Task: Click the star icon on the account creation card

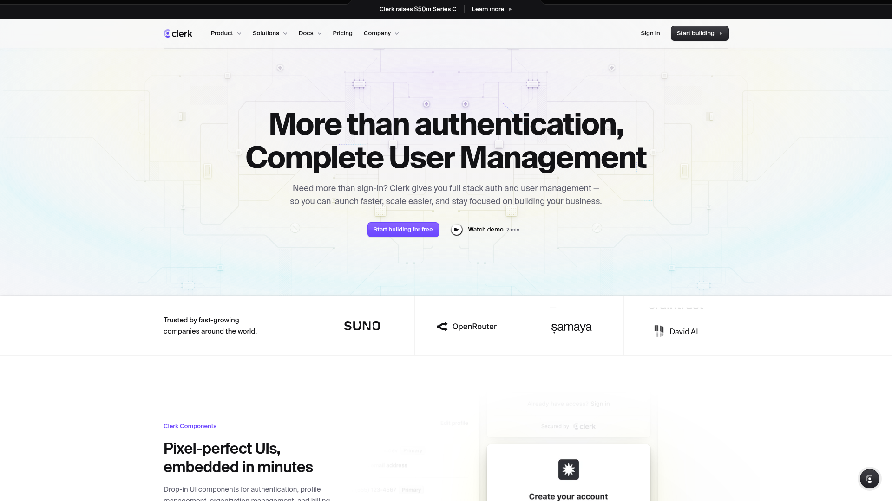Action: 568,469
